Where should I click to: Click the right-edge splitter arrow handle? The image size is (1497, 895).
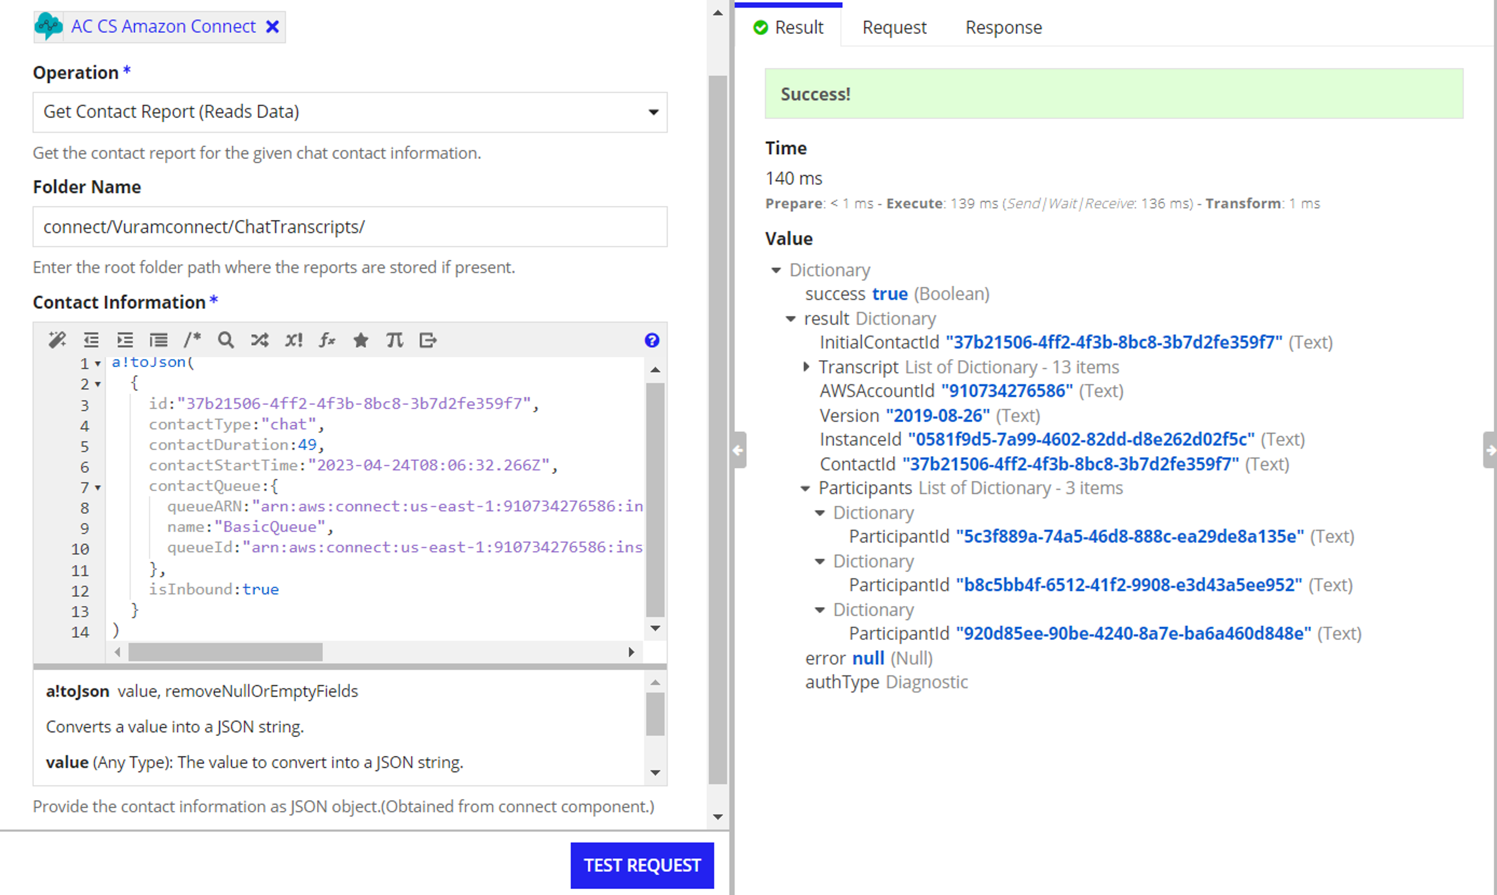click(1490, 450)
